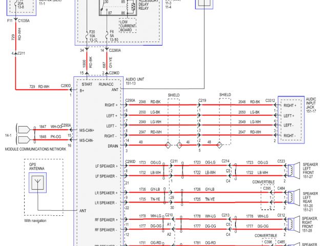The height and width of the screenshot is (246, 328).
Task: Click the RUN/ACC terminal label
Action: pos(112,85)
